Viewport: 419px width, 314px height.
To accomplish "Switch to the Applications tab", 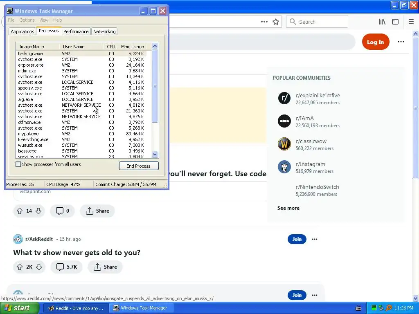I will point(23,31).
